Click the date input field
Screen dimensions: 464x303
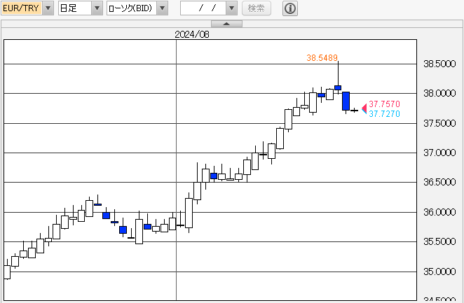203,8
